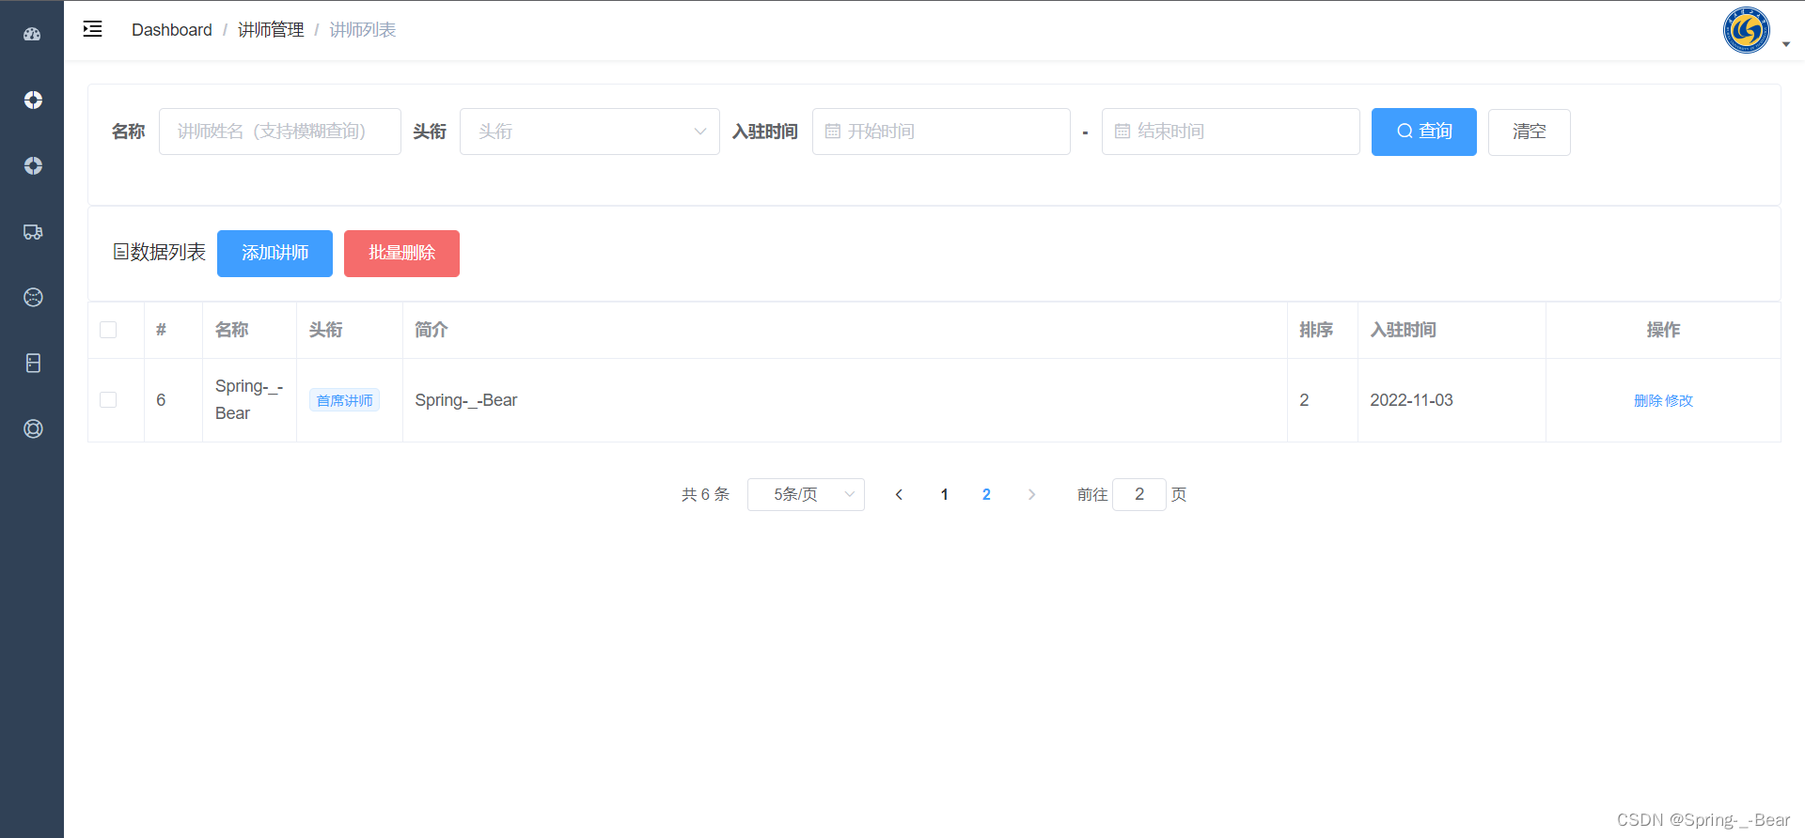Viewport: 1805px width, 838px height.
Task: Go to previous page arrow
Action: coord(899,494)
